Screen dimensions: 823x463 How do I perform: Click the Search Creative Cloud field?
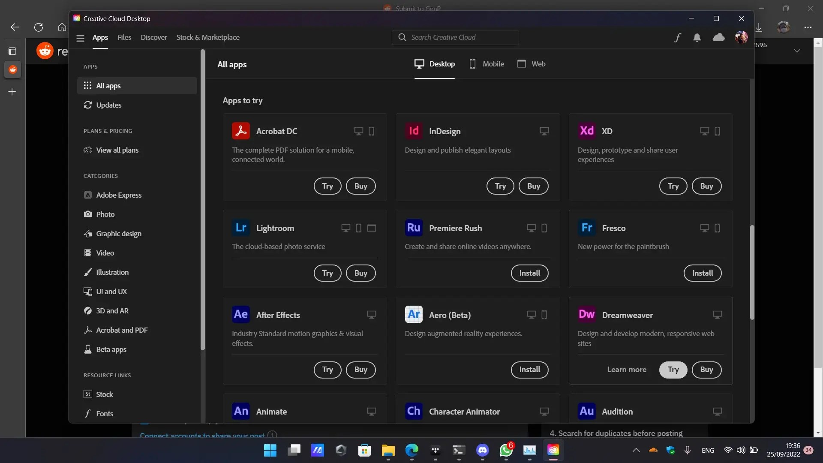[x=455, y=38]
